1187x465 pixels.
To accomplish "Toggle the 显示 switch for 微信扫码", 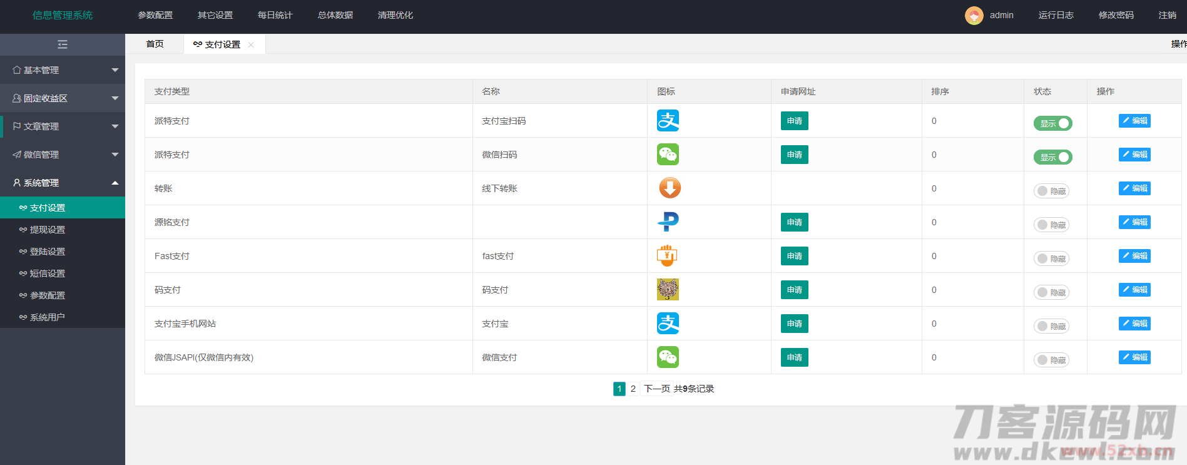I will [x=1052, y=158].
